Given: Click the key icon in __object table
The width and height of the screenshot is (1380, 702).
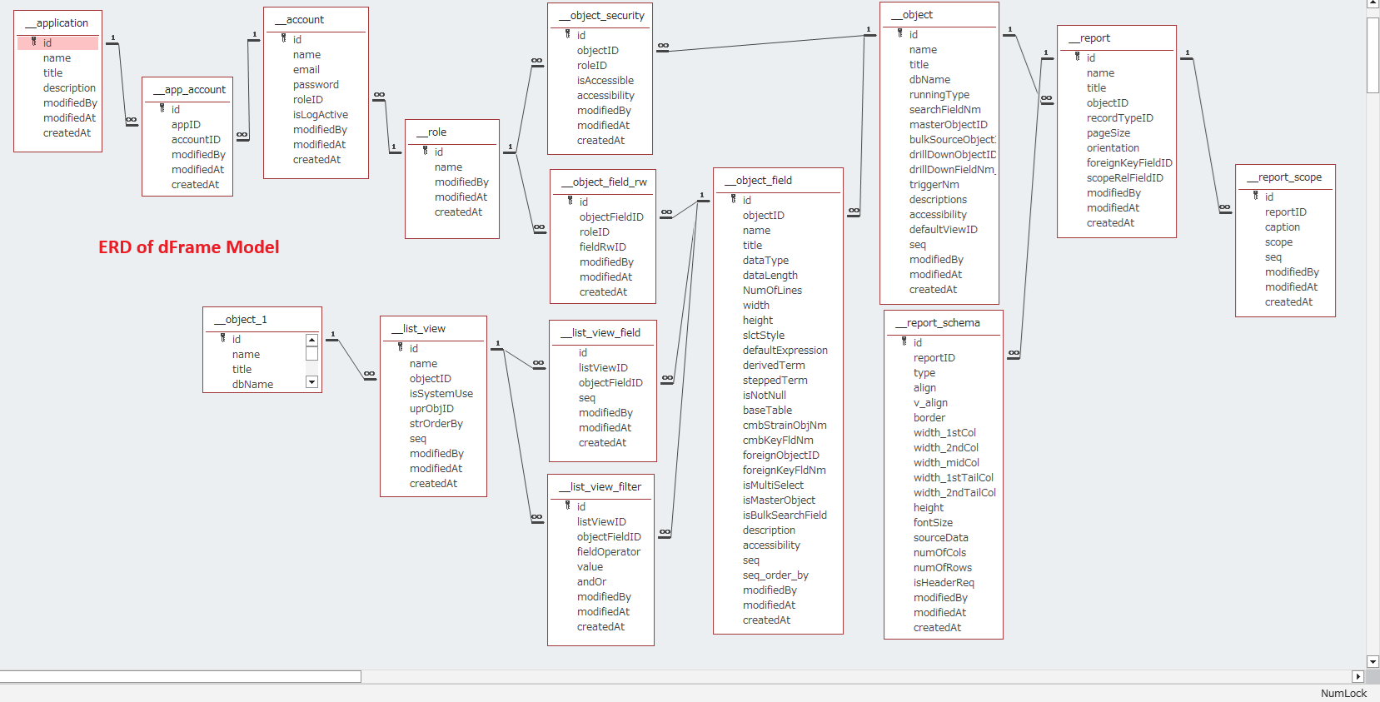Looking at the screenshot, I should (900, 33).
